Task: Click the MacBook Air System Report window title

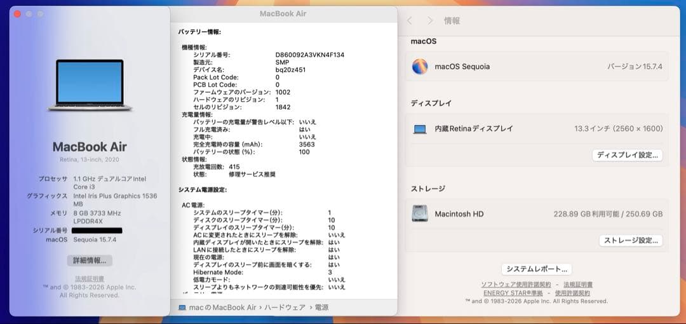Action: 283,13
